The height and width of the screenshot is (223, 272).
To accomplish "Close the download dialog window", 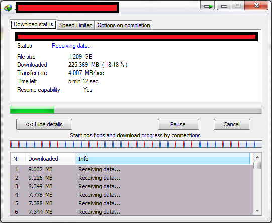I will tap(256, 6).
